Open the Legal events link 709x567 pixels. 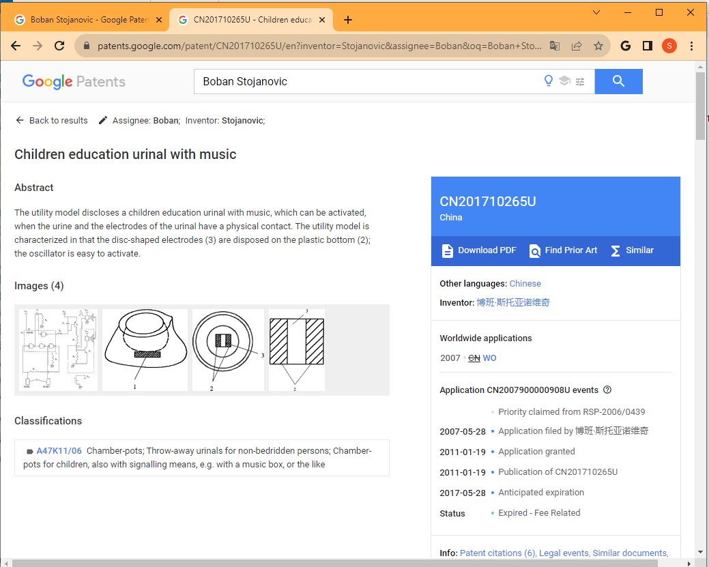coord(564,553)
